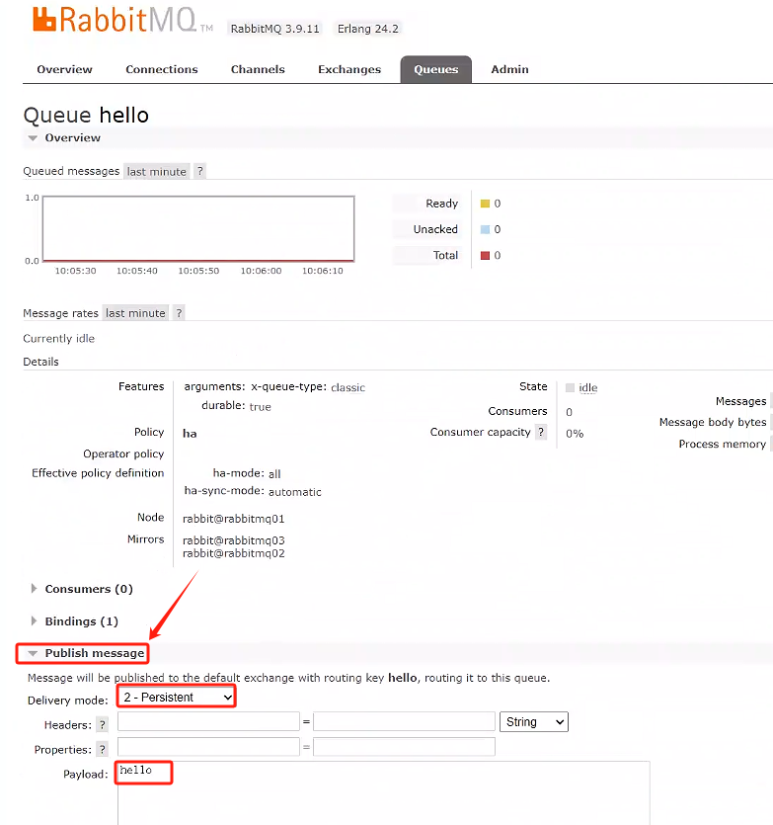
Task: Click node rabbit@rabbitmq01
Action: coord(233,519)
